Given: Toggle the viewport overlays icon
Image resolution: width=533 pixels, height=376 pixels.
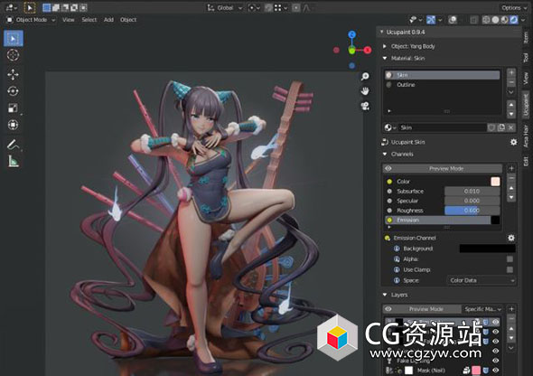Looking at the screenshot, I should [453, 20].
